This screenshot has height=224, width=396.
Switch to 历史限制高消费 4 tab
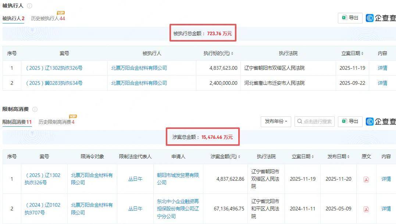point(56,122)
